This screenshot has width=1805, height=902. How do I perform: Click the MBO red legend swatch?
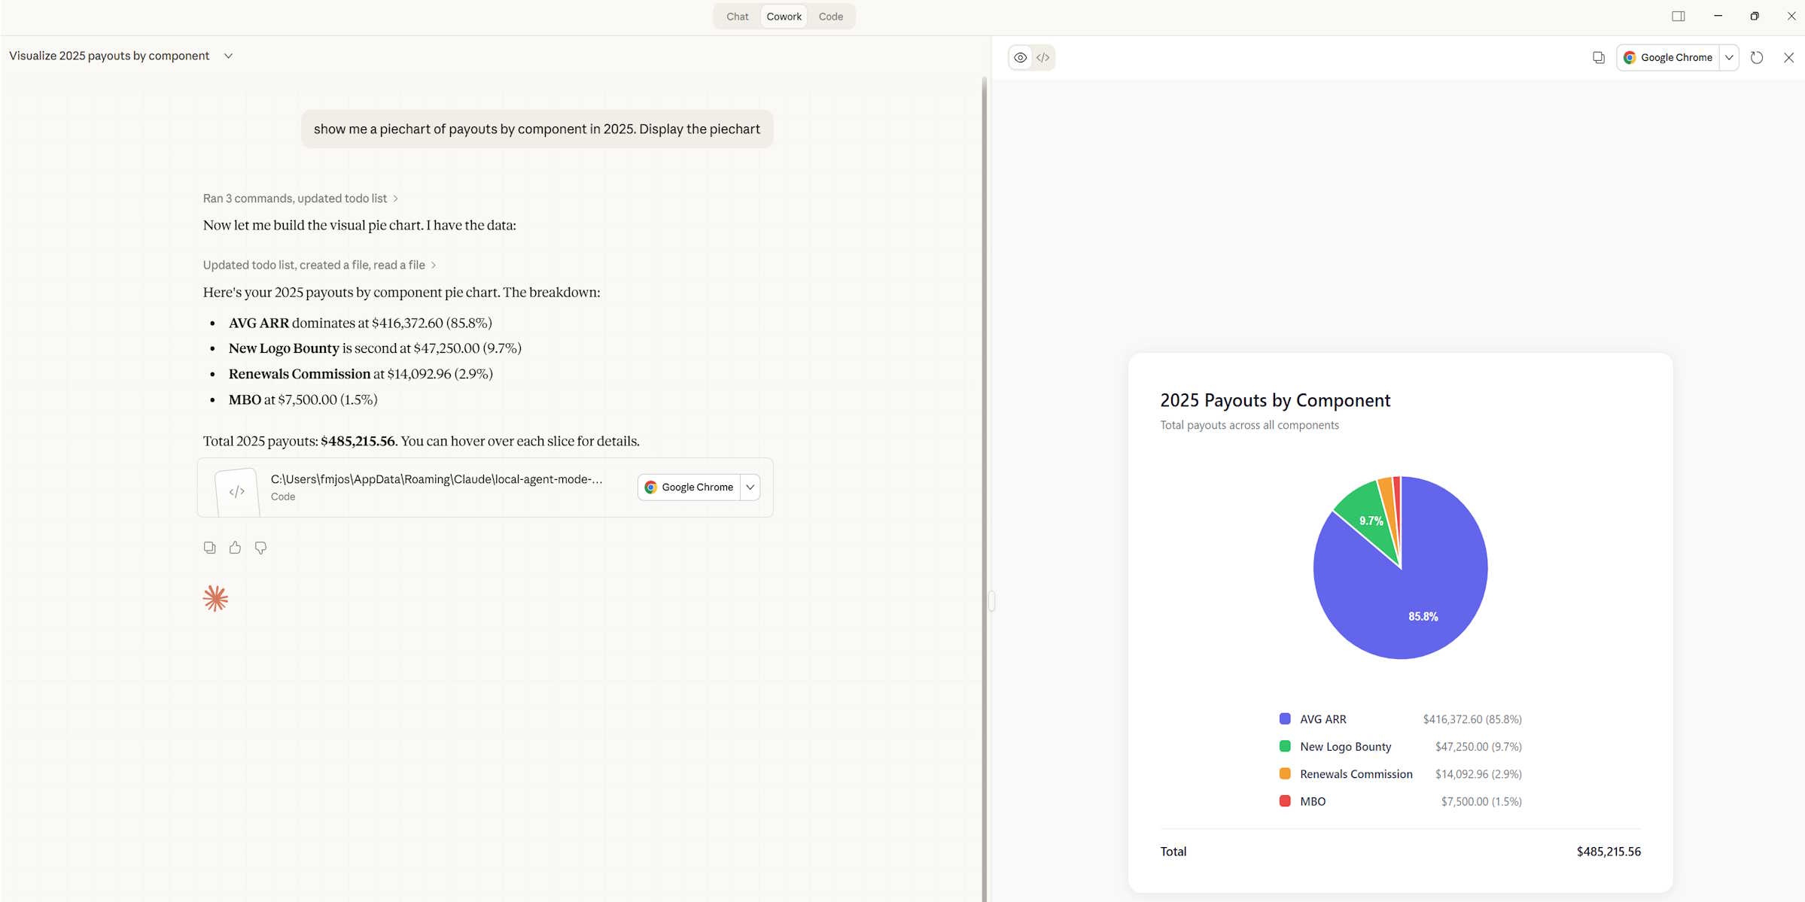(1285, 801)
